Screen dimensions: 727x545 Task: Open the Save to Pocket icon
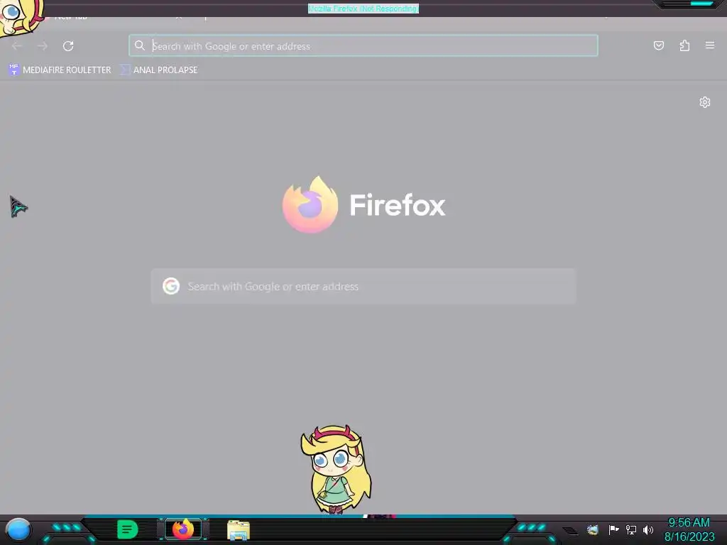[x=658, y=45]
